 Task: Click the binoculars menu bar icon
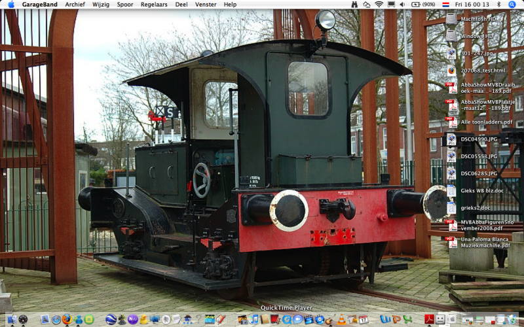[354, 5]
